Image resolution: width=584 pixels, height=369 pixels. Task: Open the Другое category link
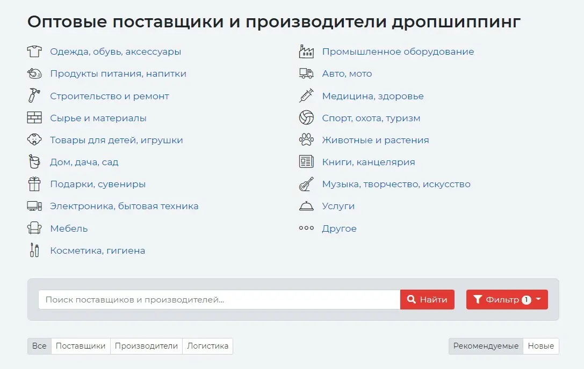coord(340,228)
